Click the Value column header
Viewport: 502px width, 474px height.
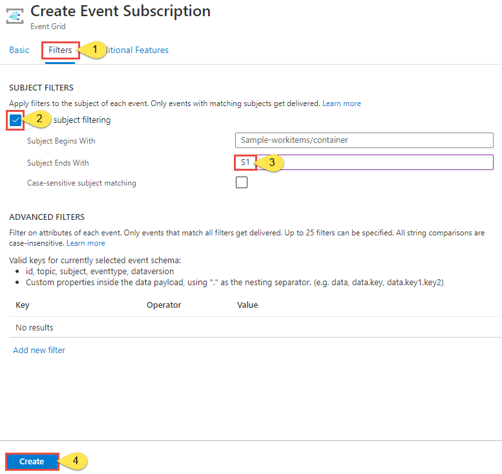(247, 305)
